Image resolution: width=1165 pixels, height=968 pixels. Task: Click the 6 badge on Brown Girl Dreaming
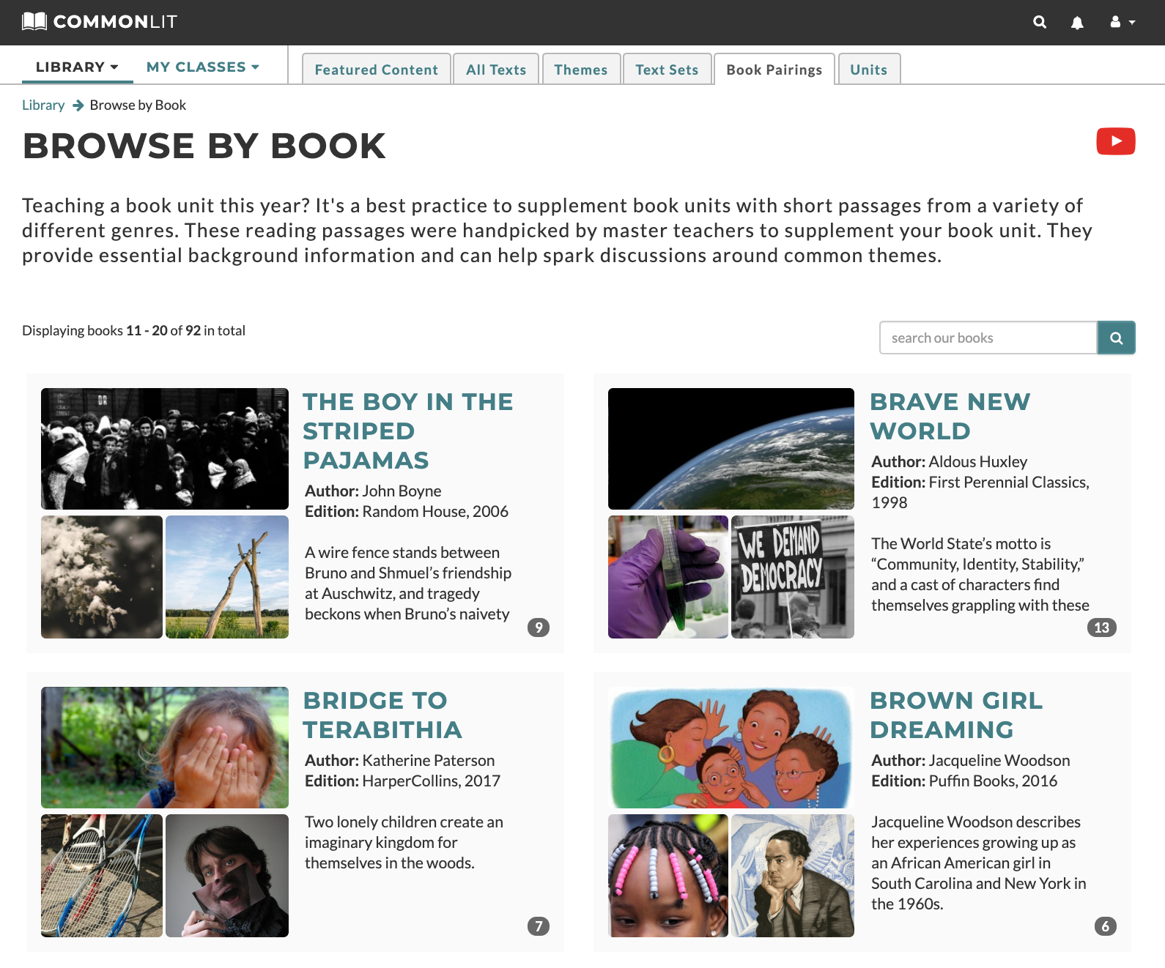pyautogui.click(x=1106, y=926)
